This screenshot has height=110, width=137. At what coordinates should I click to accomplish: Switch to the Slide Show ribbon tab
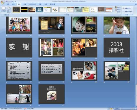[32, 4]
